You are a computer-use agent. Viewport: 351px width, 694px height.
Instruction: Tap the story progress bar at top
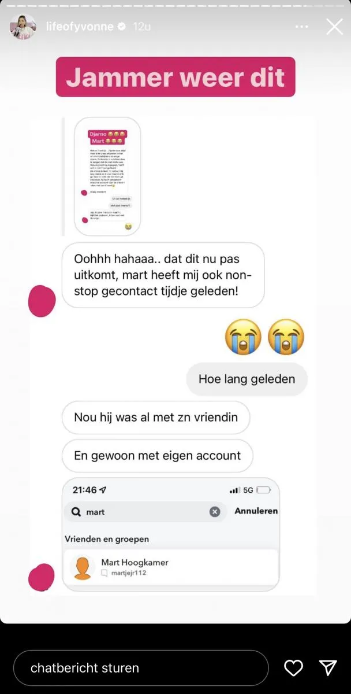175,3
